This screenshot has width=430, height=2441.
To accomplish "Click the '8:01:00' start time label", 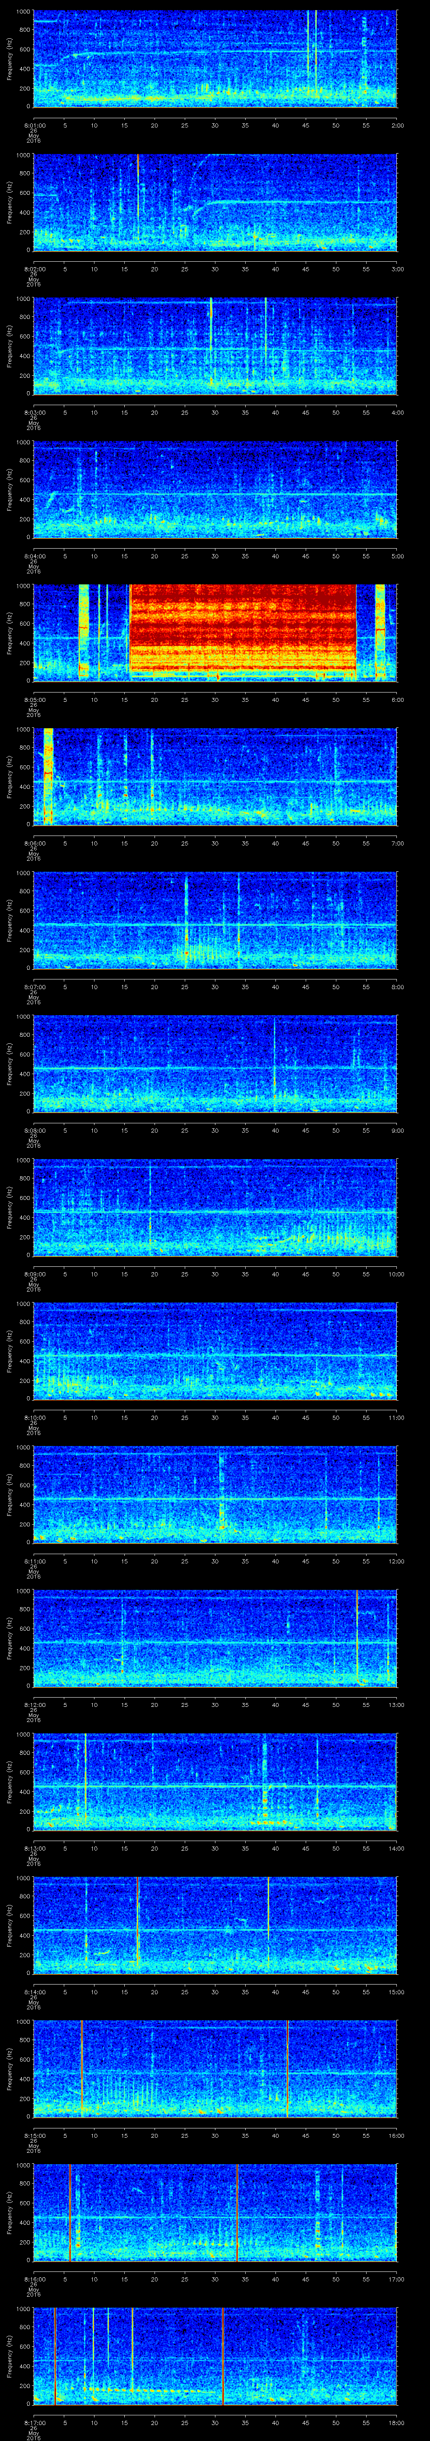I will (34, 125).
